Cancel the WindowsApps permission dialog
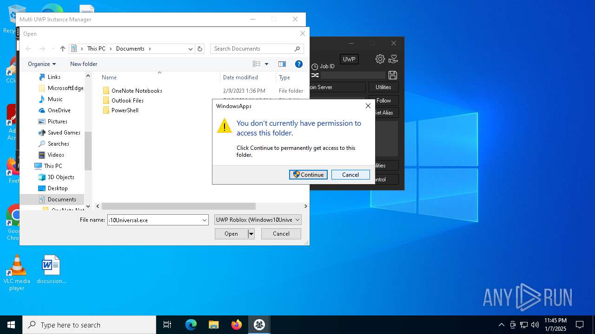 (x=350, y=175)
